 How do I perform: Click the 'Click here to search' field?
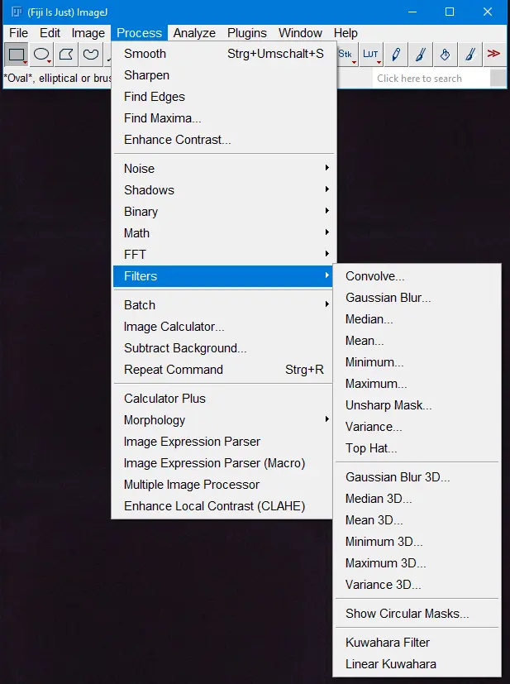pos(430,78)
